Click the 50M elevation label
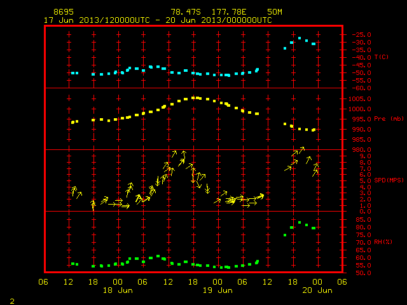Image resolution: width=407 pixels, height=305 pixels. tap(275, 12)
